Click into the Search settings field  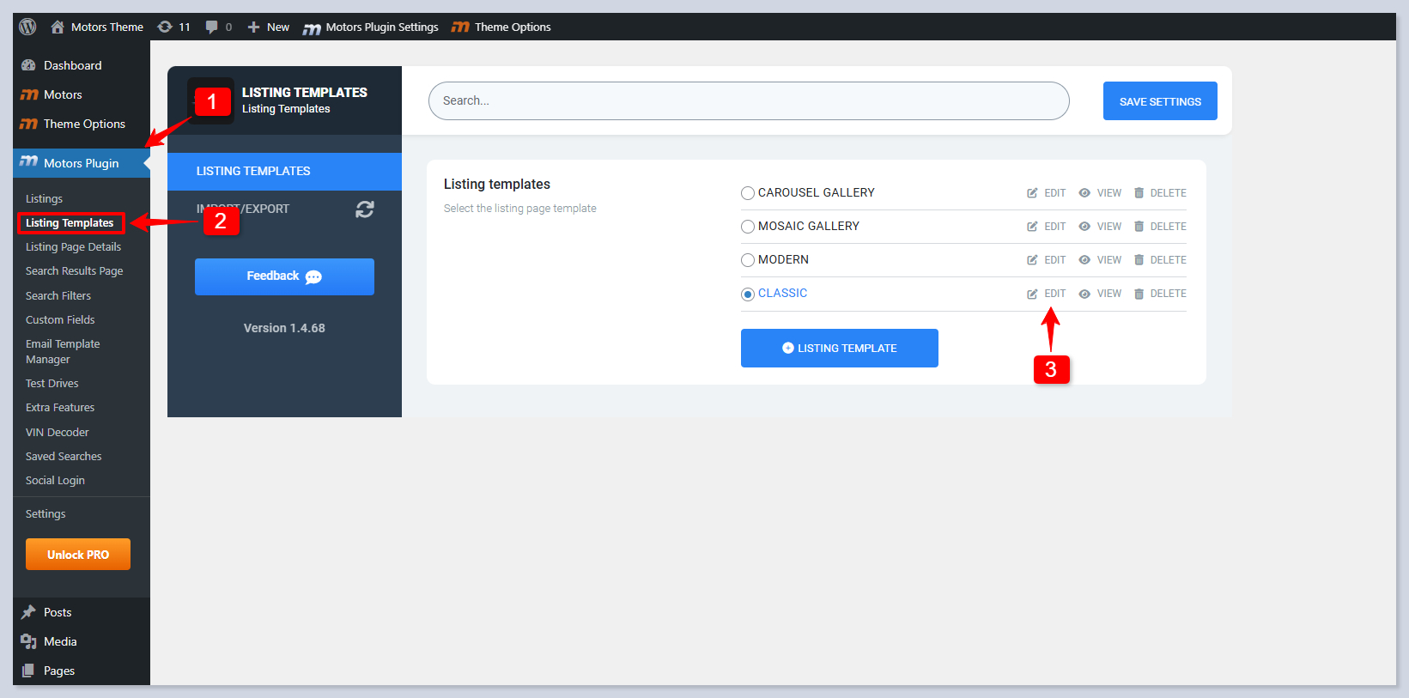748,100
